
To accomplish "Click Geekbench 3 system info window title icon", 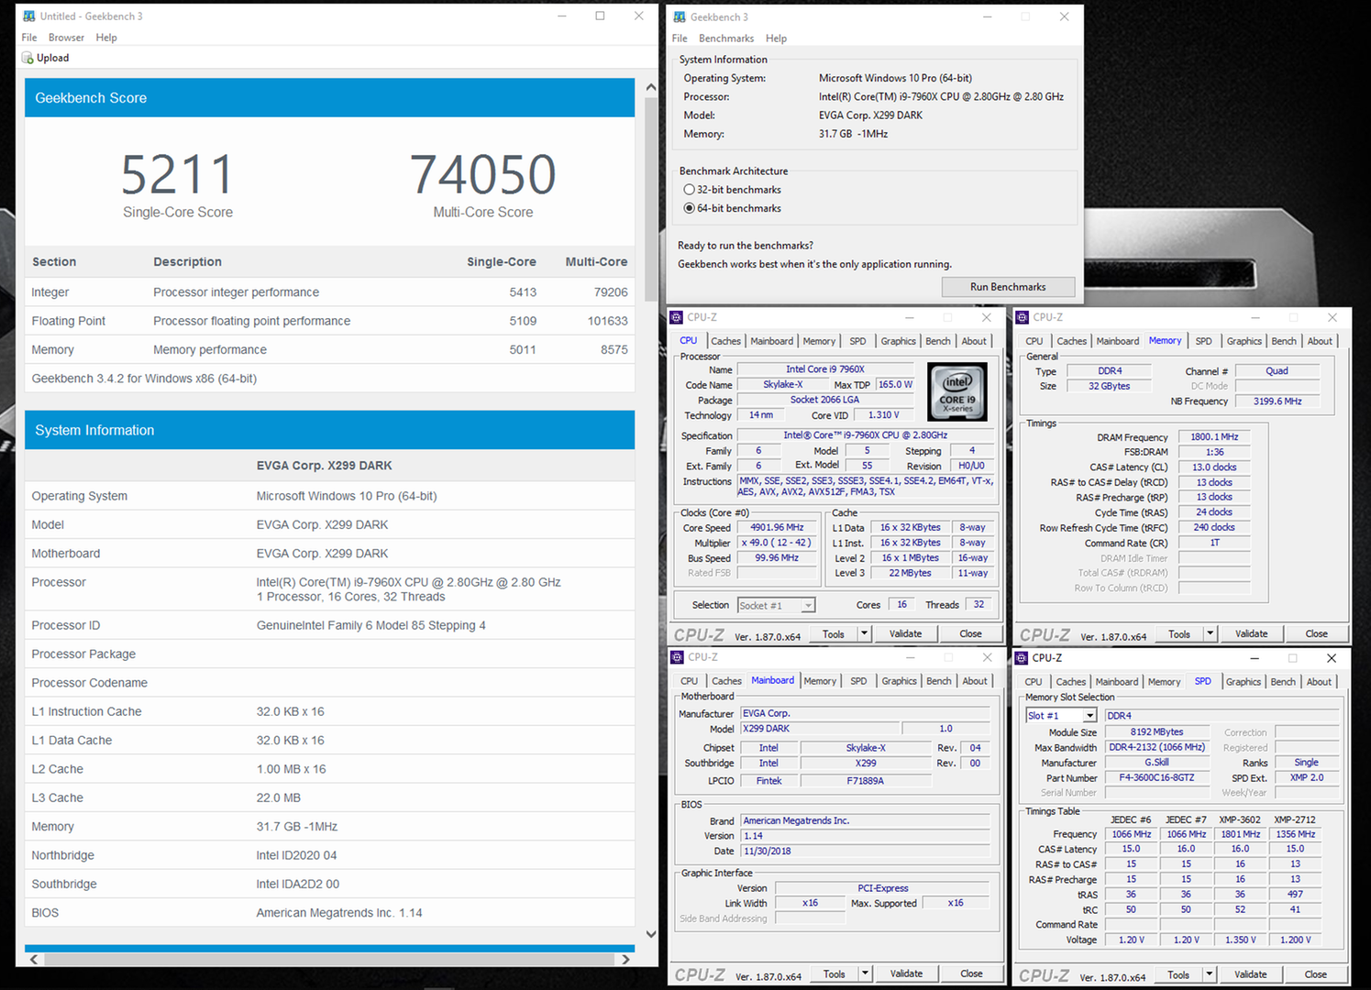I will point(680,17).
